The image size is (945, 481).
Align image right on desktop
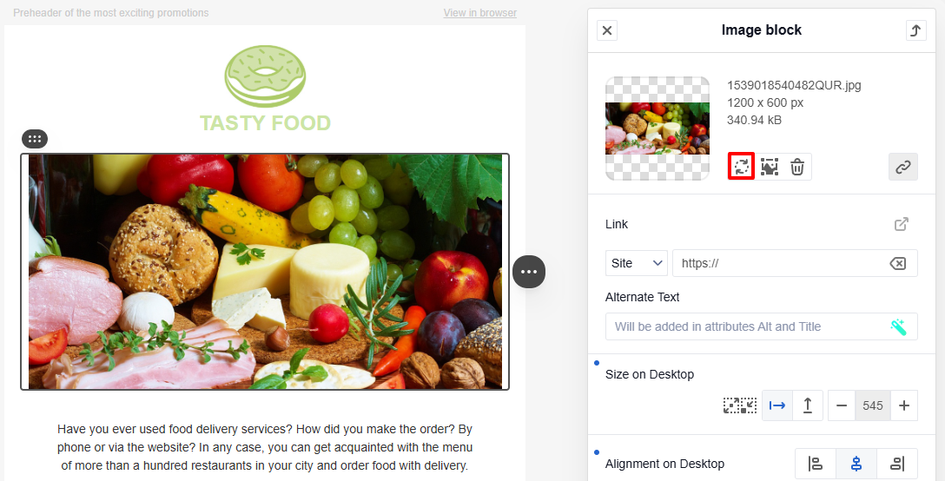point(896,464)
